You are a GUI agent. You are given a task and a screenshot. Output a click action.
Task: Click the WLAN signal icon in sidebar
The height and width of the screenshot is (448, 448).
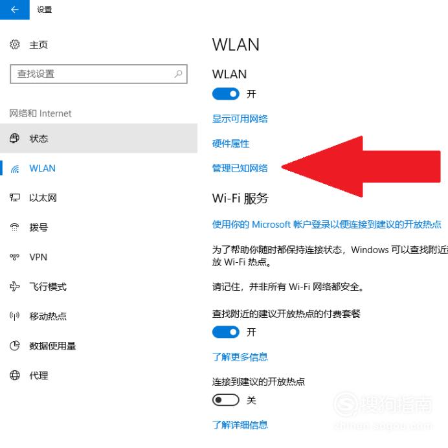15,168
